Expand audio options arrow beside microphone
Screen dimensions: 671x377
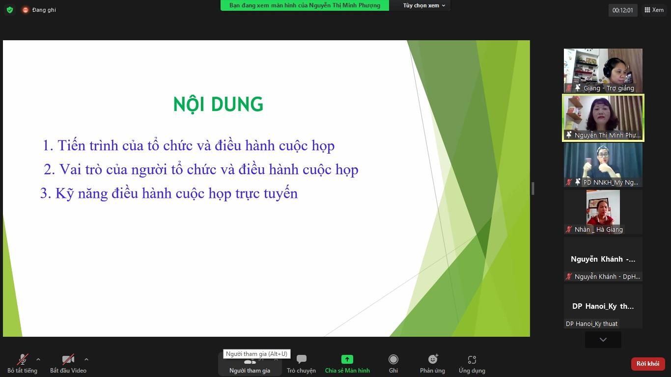38,359
